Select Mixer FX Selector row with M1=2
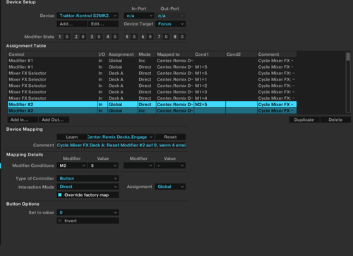Screen dimensions: 353x256 [x=152, y=86]
